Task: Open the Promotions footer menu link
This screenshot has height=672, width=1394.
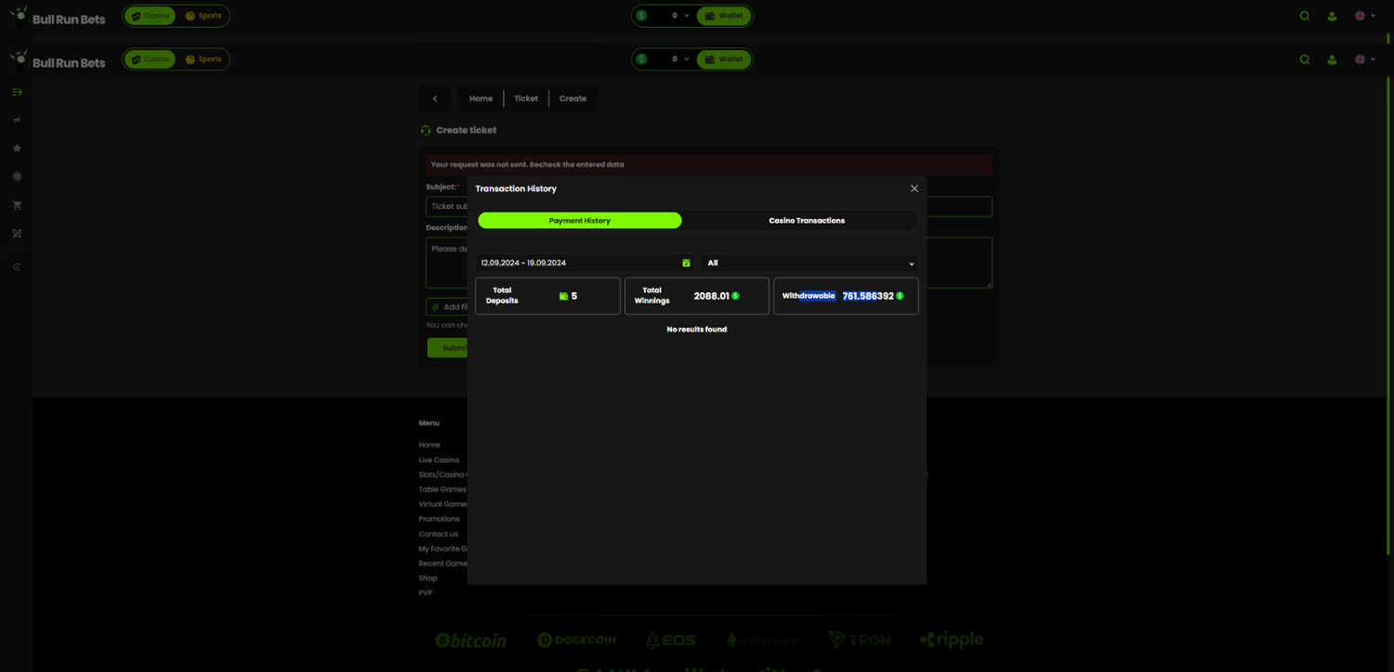Action: pos(440,519)
